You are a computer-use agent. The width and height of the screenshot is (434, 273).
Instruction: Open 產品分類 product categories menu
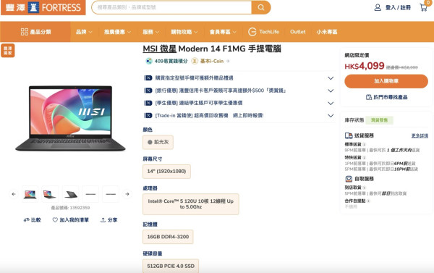click(x=35, y=32)
